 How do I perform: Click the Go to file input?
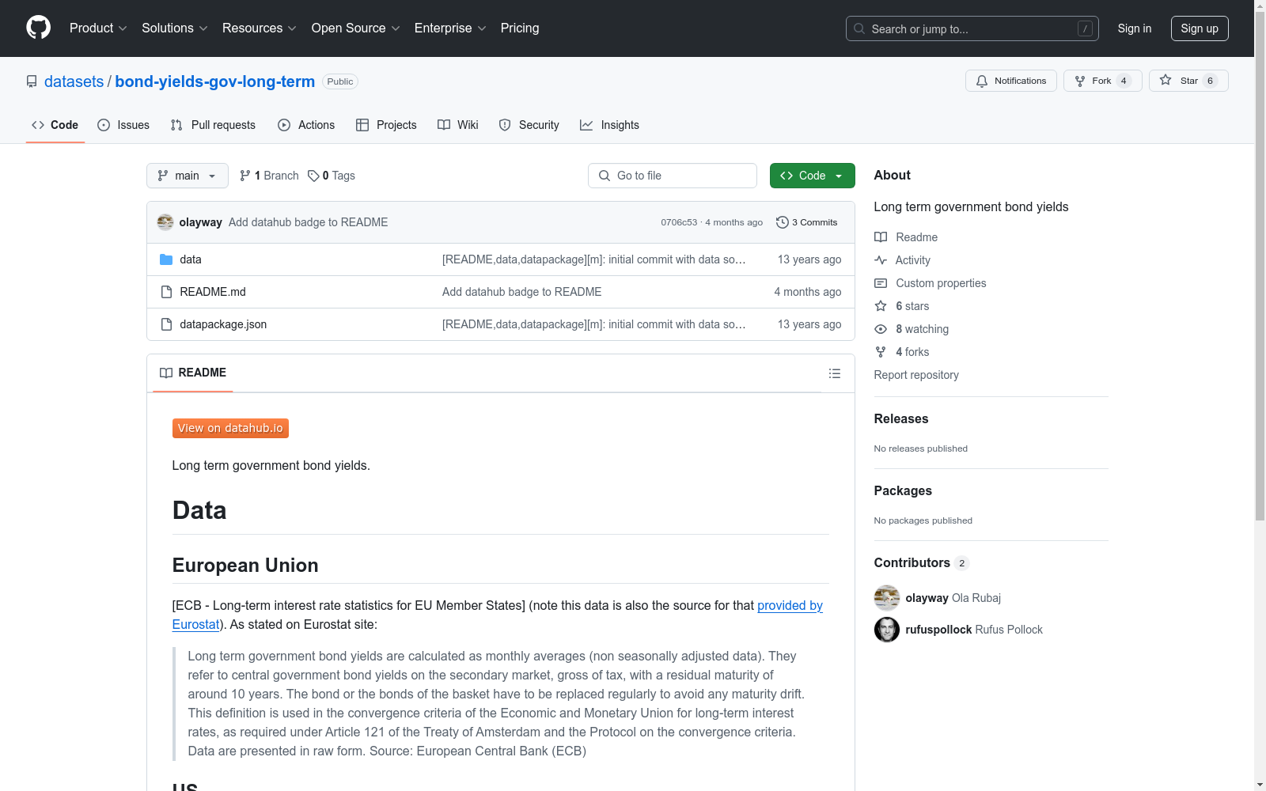673,176
